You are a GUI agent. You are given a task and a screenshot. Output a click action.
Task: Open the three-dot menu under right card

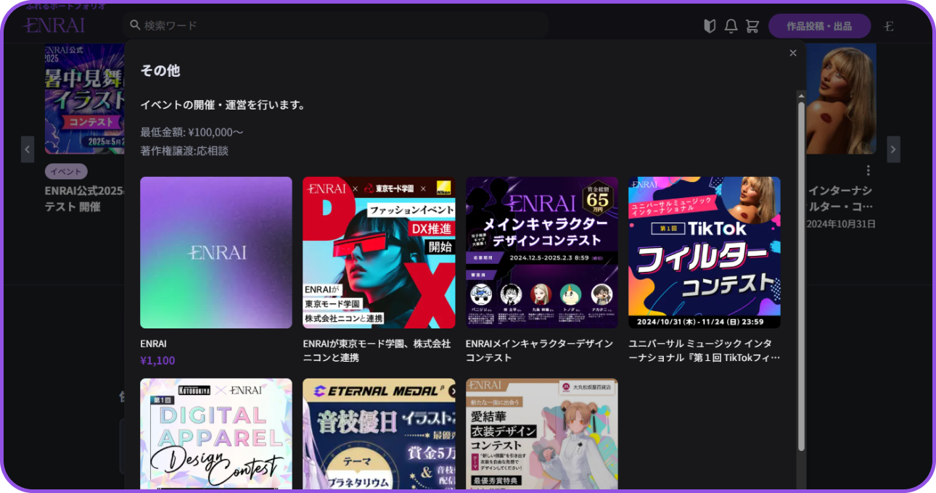(868, 170)
